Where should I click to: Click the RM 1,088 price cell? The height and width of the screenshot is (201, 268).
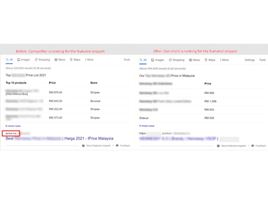click(x=210, y=101)
